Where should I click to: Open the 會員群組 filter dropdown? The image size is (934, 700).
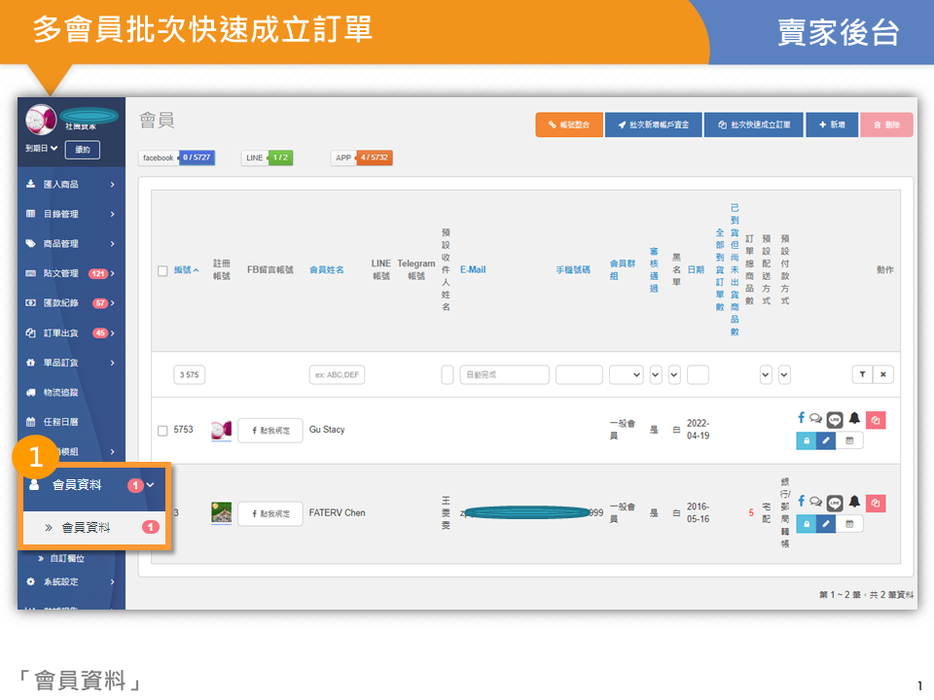click(x=626, y=374)
